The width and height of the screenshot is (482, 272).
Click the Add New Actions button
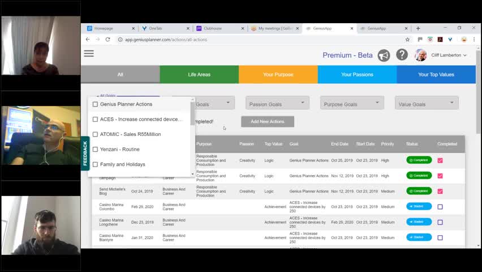pos(268,122)
